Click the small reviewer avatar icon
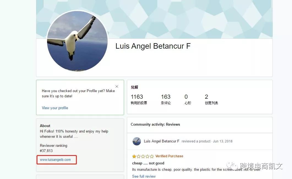292x179 pixels. point(137,141)
